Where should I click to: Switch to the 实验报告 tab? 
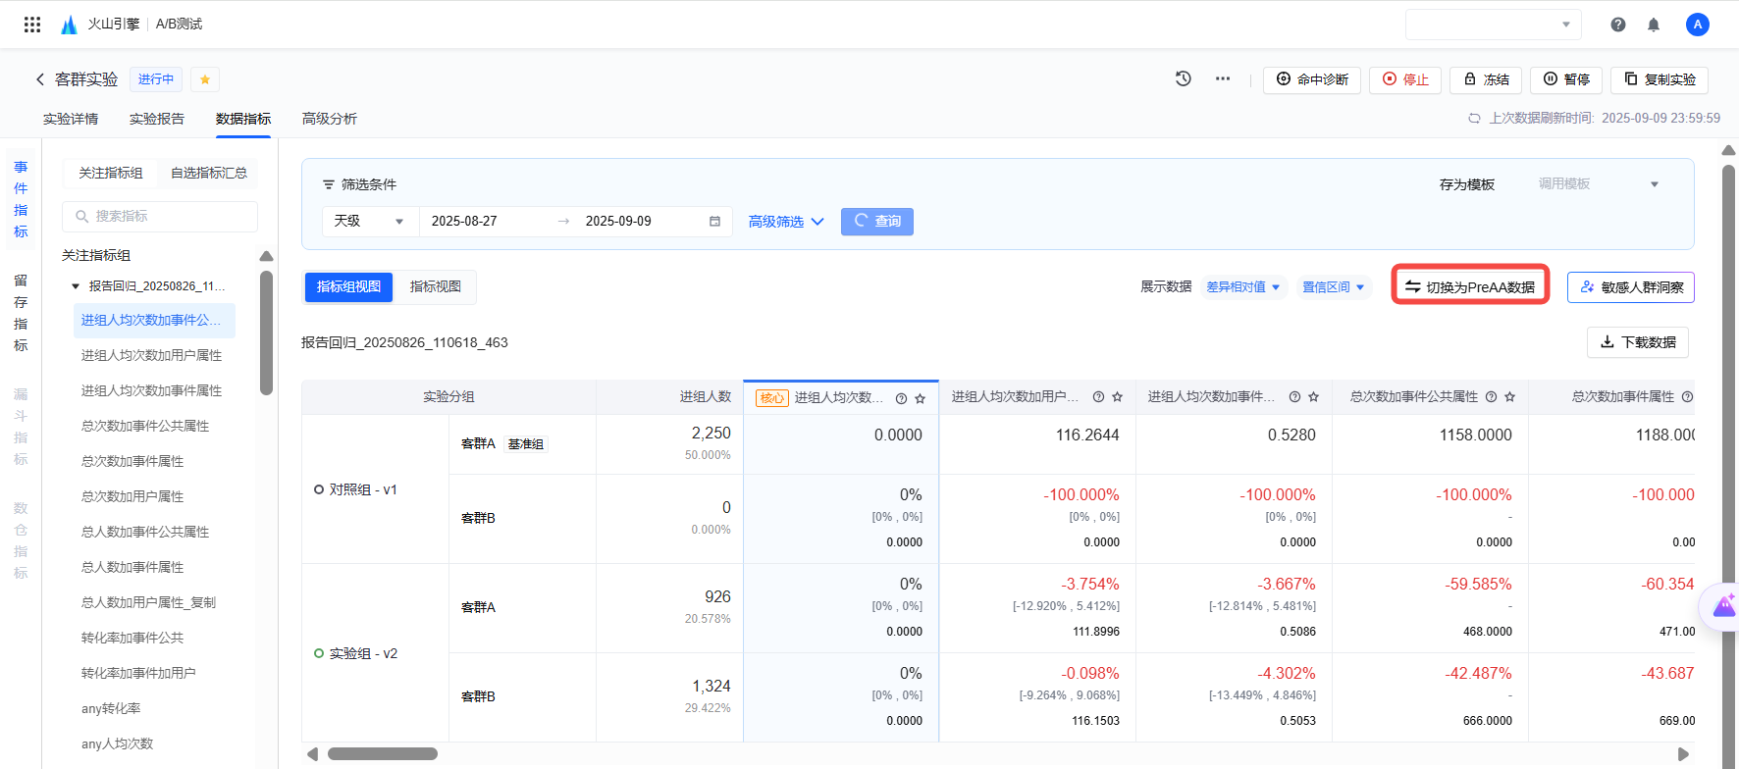tap(157, 119)
